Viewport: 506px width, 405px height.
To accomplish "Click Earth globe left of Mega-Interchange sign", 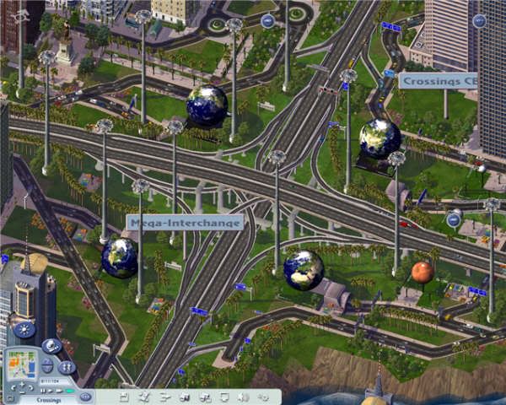I will (120, 258).
